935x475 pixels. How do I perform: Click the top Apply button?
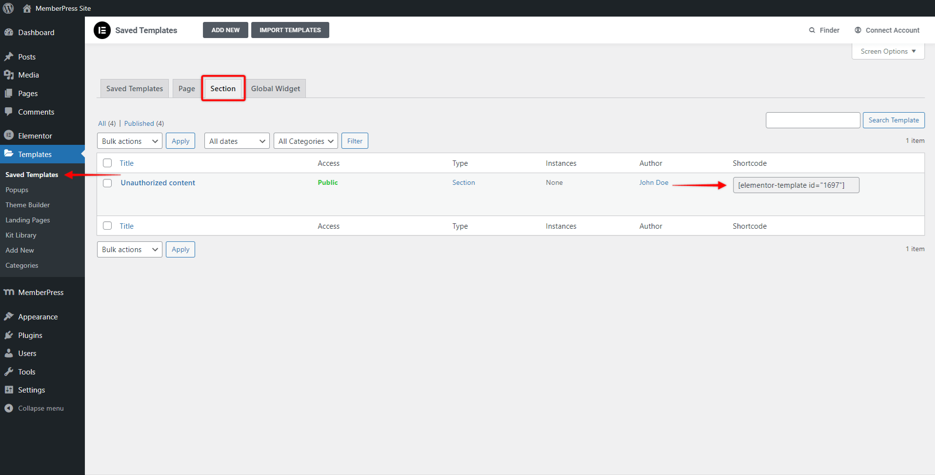point(180,141)
